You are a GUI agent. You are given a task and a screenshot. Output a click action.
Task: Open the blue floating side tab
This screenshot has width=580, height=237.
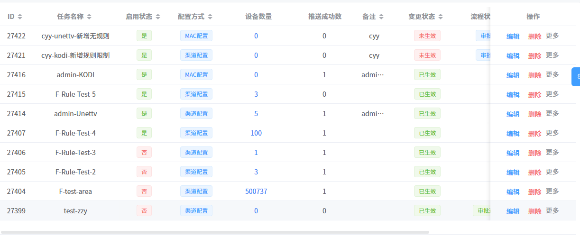(576, 77)
